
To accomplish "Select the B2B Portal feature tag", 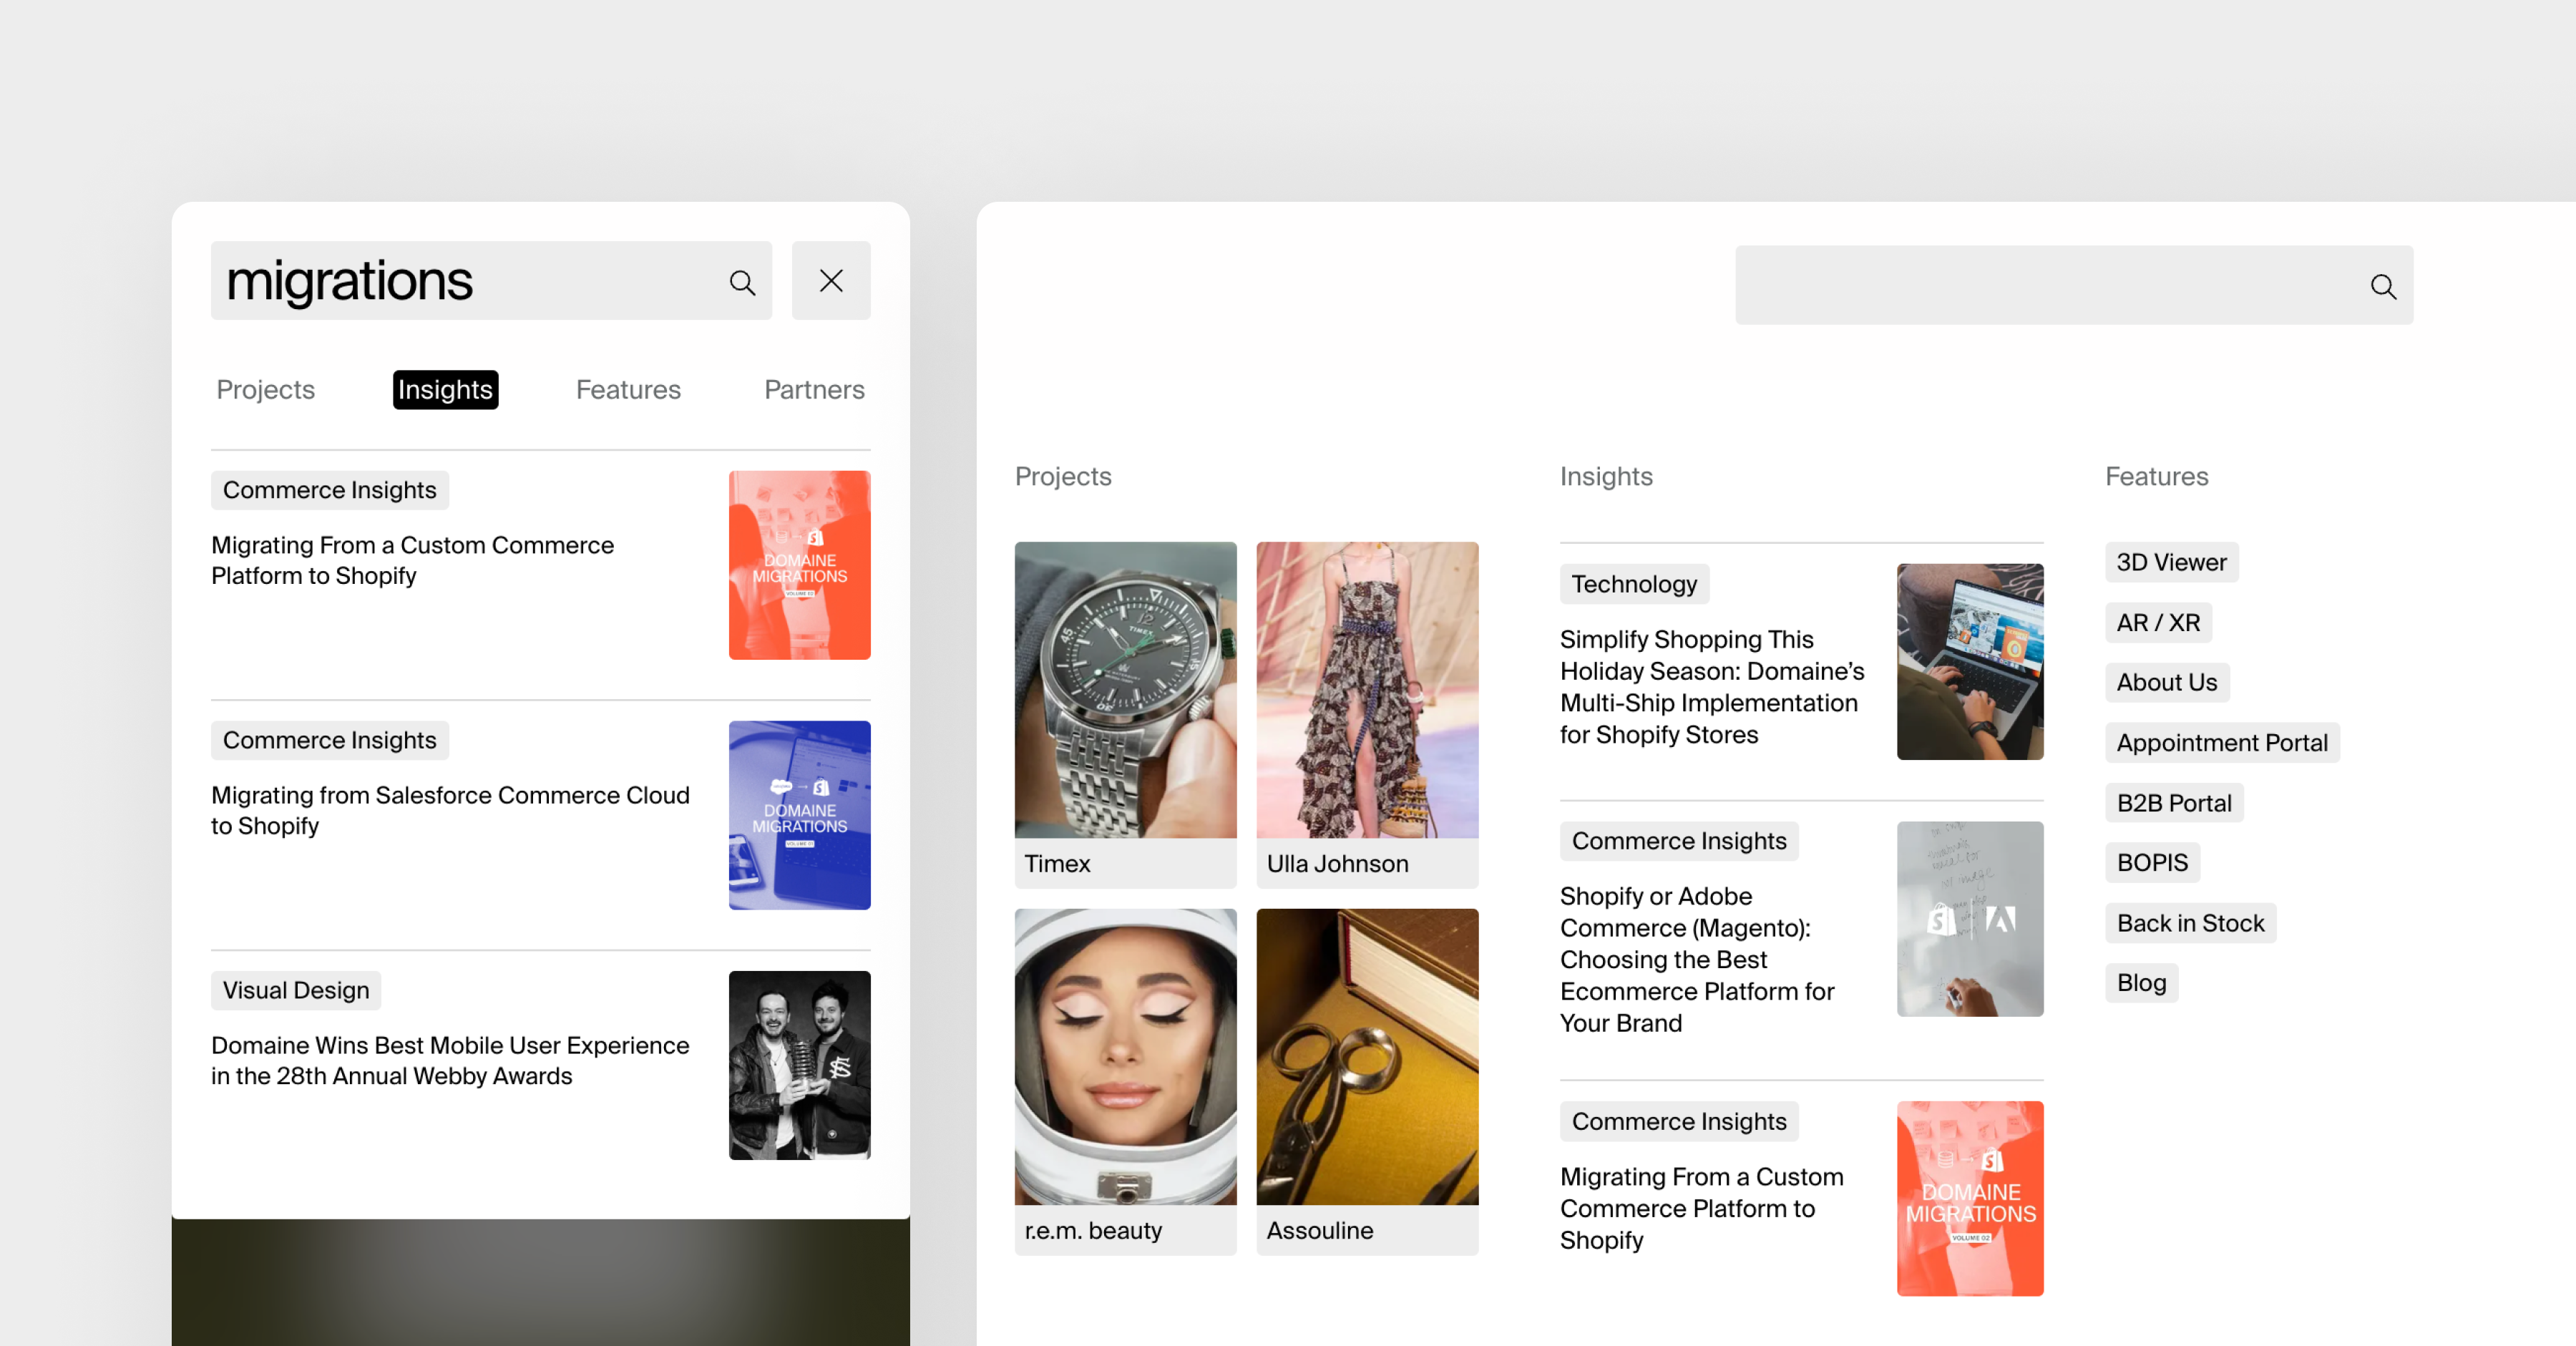I will pyautogui.click(x=2174, y=803).
